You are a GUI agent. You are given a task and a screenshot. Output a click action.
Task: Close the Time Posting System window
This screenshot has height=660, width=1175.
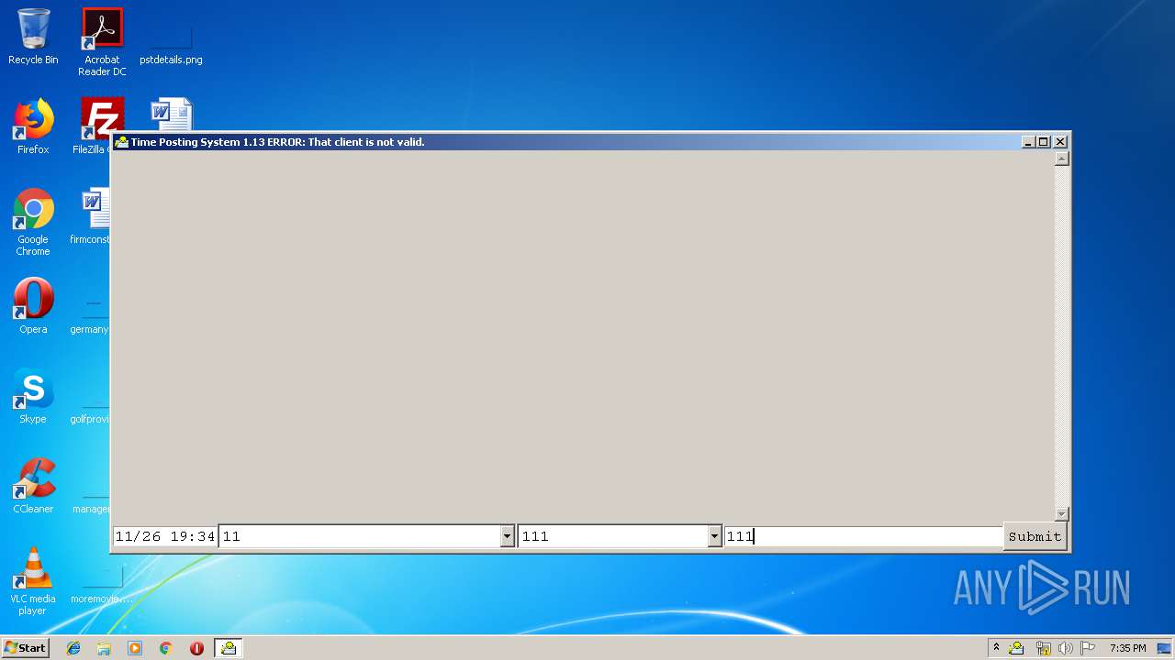click(x=1060, y=142)
